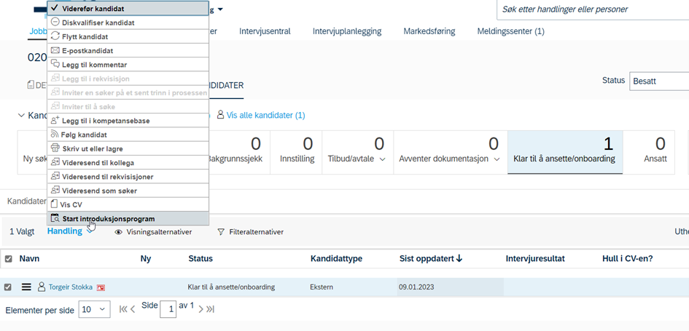The image size is (689, 331).
Task: Expand the Tilbud/avtale chevron
Action: click(x=382, y=159)
